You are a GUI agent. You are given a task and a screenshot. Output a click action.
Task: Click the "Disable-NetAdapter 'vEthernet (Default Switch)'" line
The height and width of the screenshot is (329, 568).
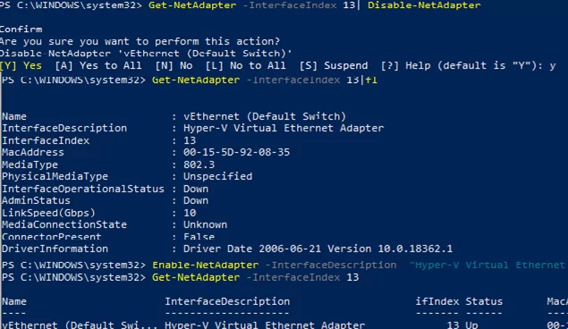(x=146, y=54)
